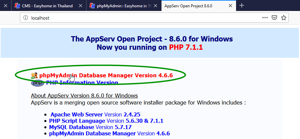Close the CMS - Easyhome in Thailand tab
Viewport: 300px width, 139px height.
[81, 6]
